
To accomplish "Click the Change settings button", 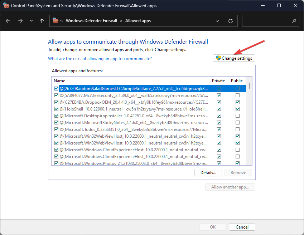I will [234, 58].
